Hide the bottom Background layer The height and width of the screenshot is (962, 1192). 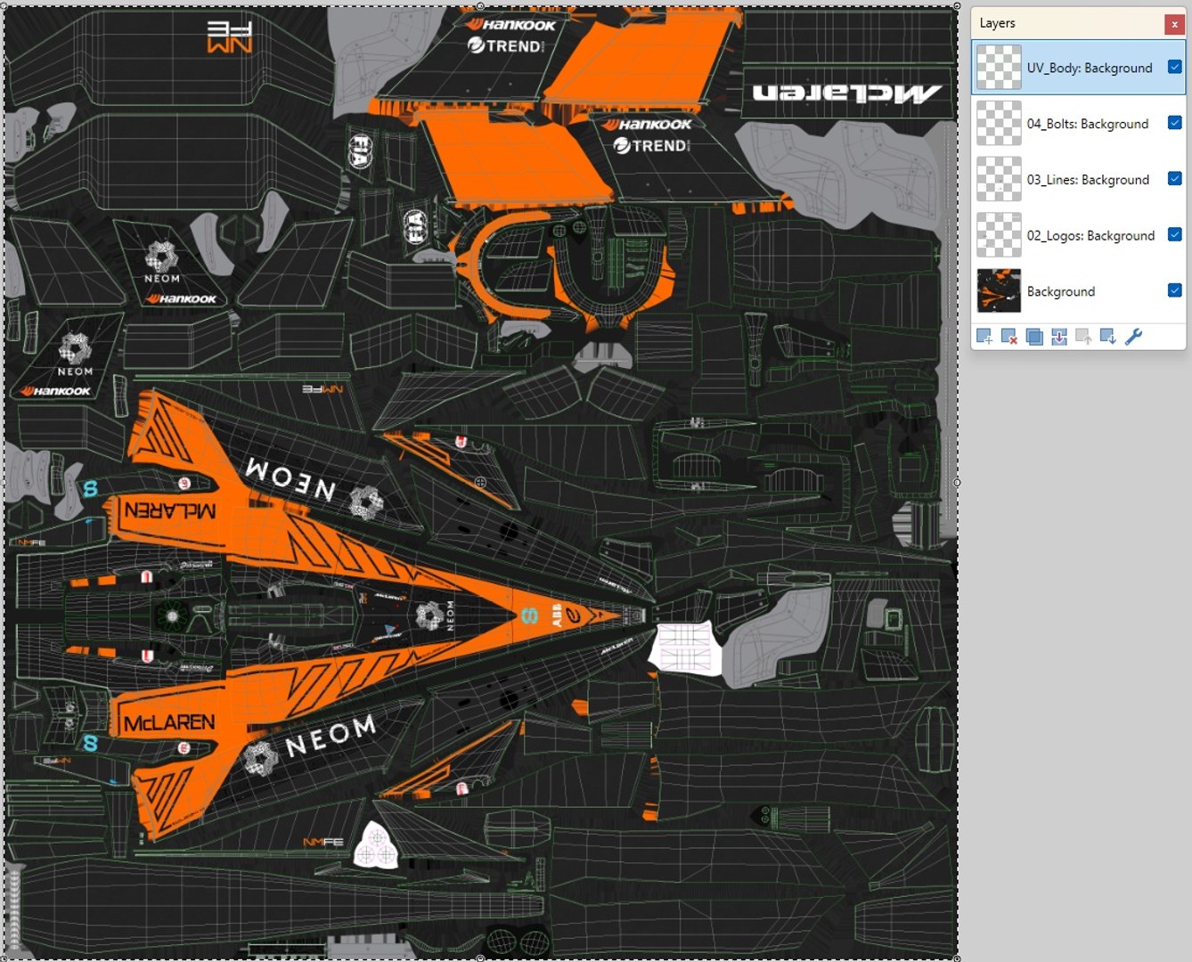point(1174,290)
